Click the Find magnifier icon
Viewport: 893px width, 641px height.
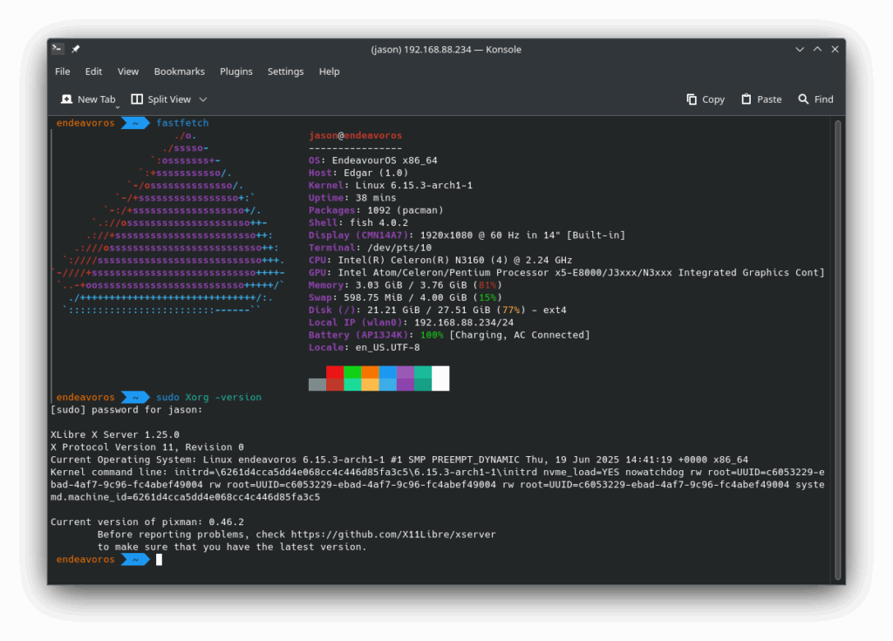click(803, 99)
